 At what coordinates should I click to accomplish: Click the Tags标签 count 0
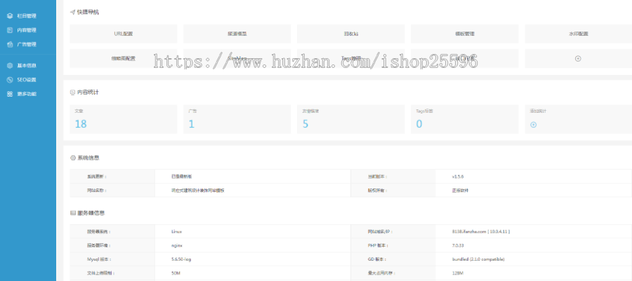(x=419, y=124)
